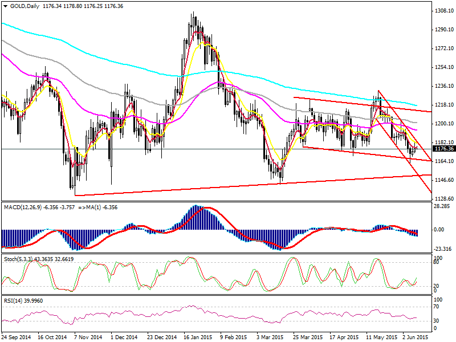Click the 16 Oct 2014 date label

point(52,337)
